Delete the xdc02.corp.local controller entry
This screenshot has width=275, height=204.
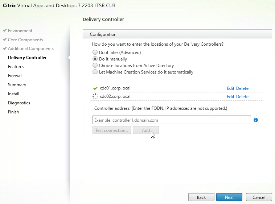(242, 97)
